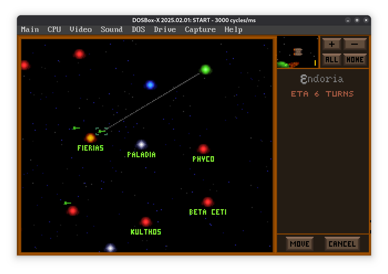388x274 pixels.
Task: Click the green Endoria destination star
Action: pyautogui.click(x=205, y=69)
